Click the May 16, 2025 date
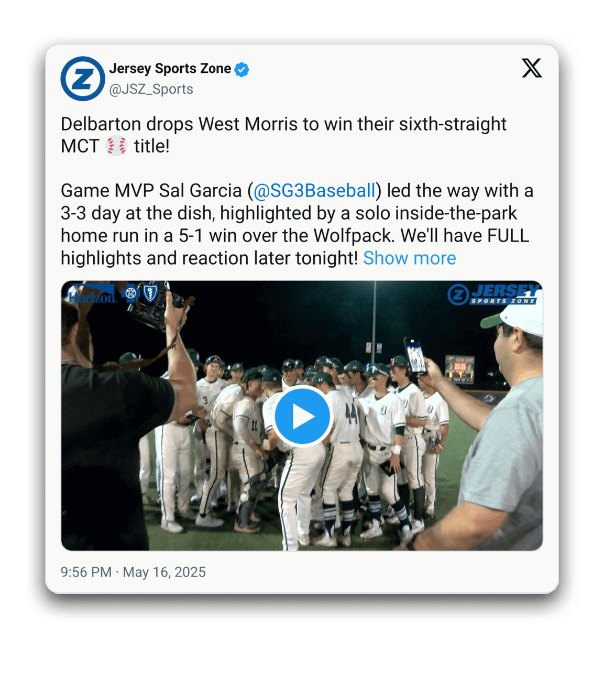Viewport: 604px width, 675px height. tap(164, 572)
